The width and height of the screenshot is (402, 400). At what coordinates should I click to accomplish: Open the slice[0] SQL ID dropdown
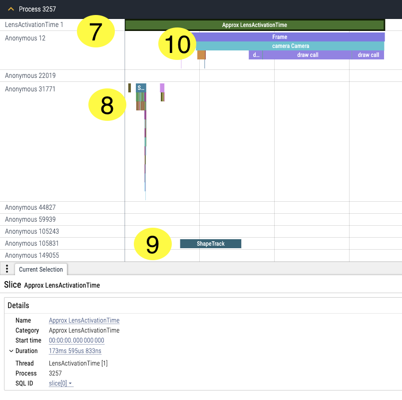(x=61, y=384)
